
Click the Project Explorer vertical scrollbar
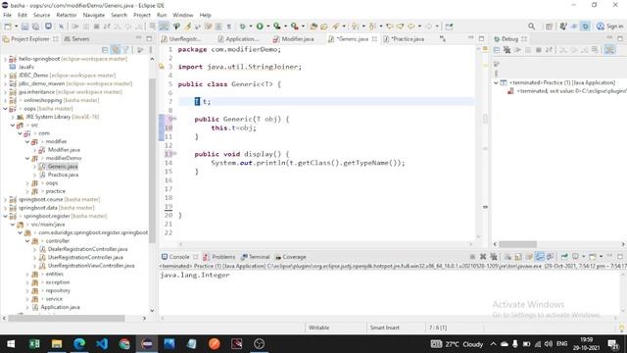[x=152, y=160]
